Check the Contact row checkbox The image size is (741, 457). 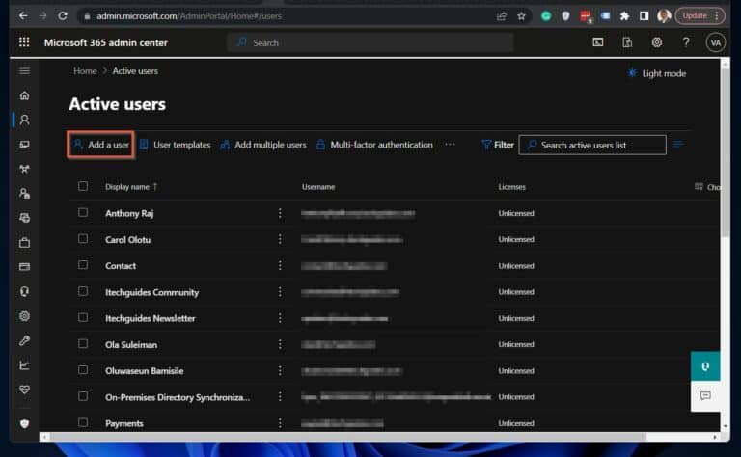(83, 265)
